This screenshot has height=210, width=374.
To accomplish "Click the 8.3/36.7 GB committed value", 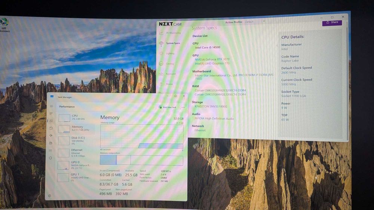I will (x=109, y=184).
